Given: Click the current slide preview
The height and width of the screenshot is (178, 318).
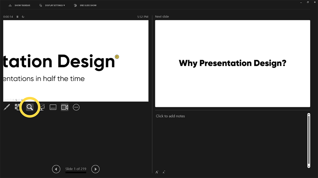Looking at the screenshot, I should 76,61.
